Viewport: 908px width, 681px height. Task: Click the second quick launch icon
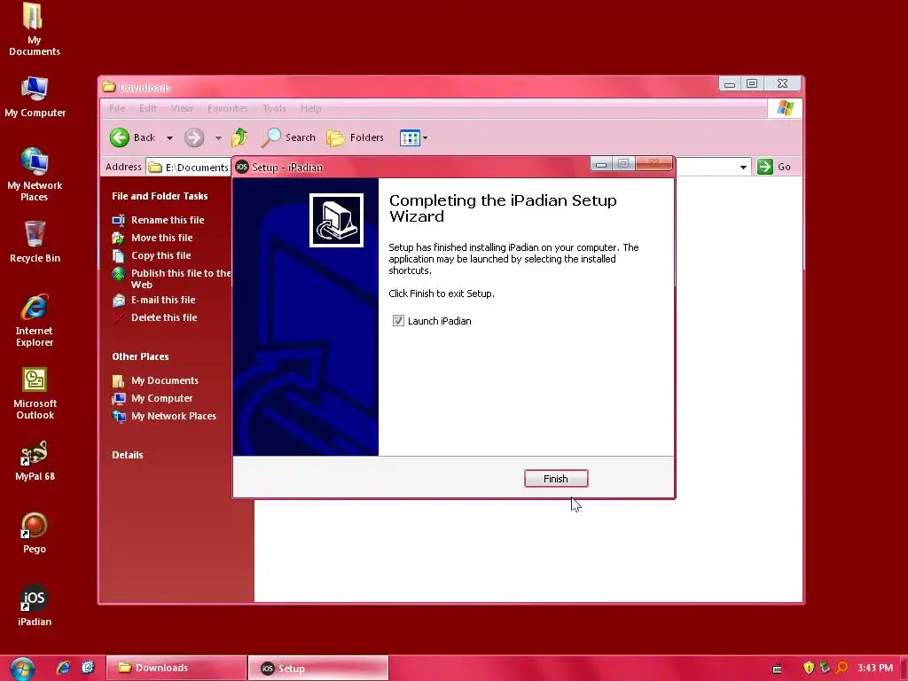[x=88, y=668]
